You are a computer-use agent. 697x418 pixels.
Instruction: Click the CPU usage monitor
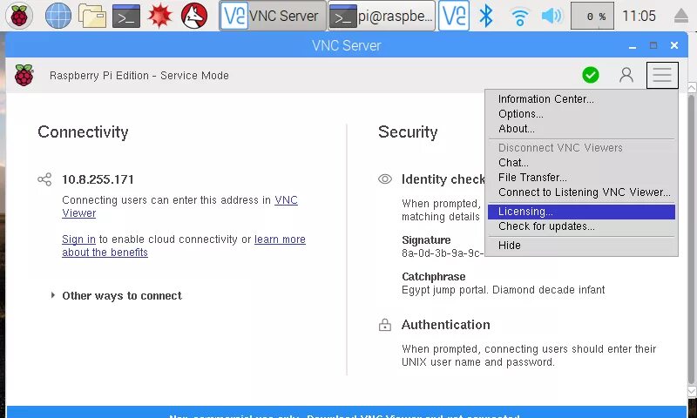click(592, 16)
